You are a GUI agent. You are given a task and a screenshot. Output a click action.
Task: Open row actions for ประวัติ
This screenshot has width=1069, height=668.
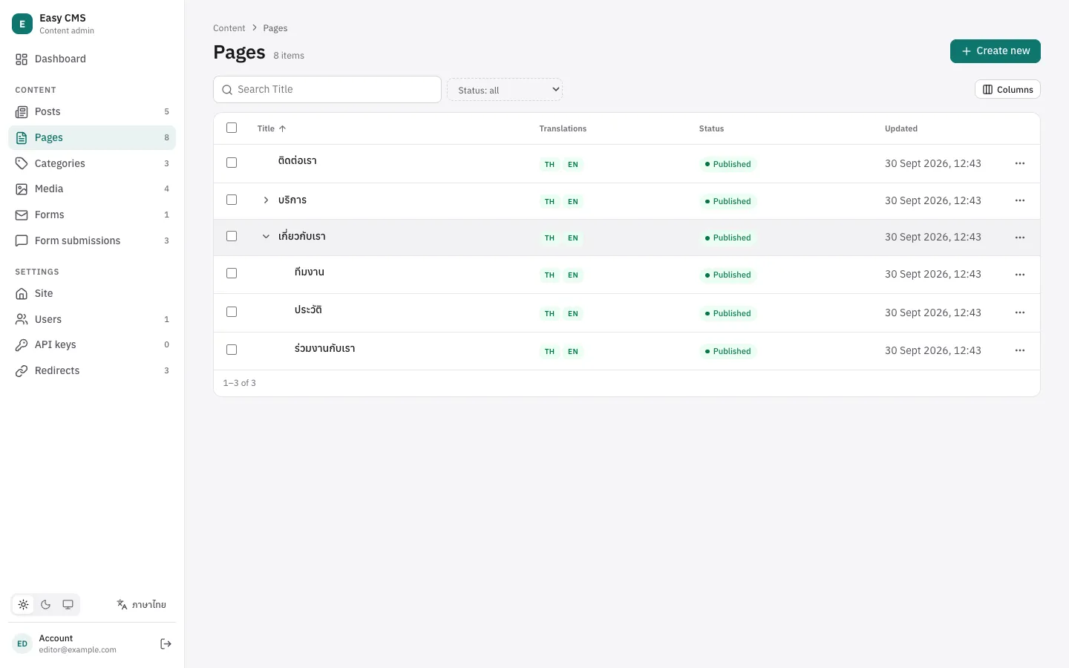pos(1020,312)
